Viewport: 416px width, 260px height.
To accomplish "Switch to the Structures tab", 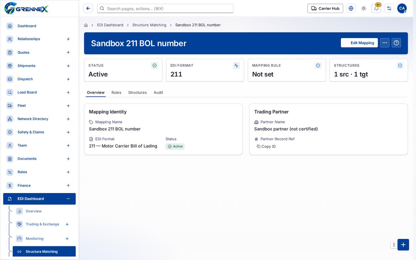I will (137, 93).
